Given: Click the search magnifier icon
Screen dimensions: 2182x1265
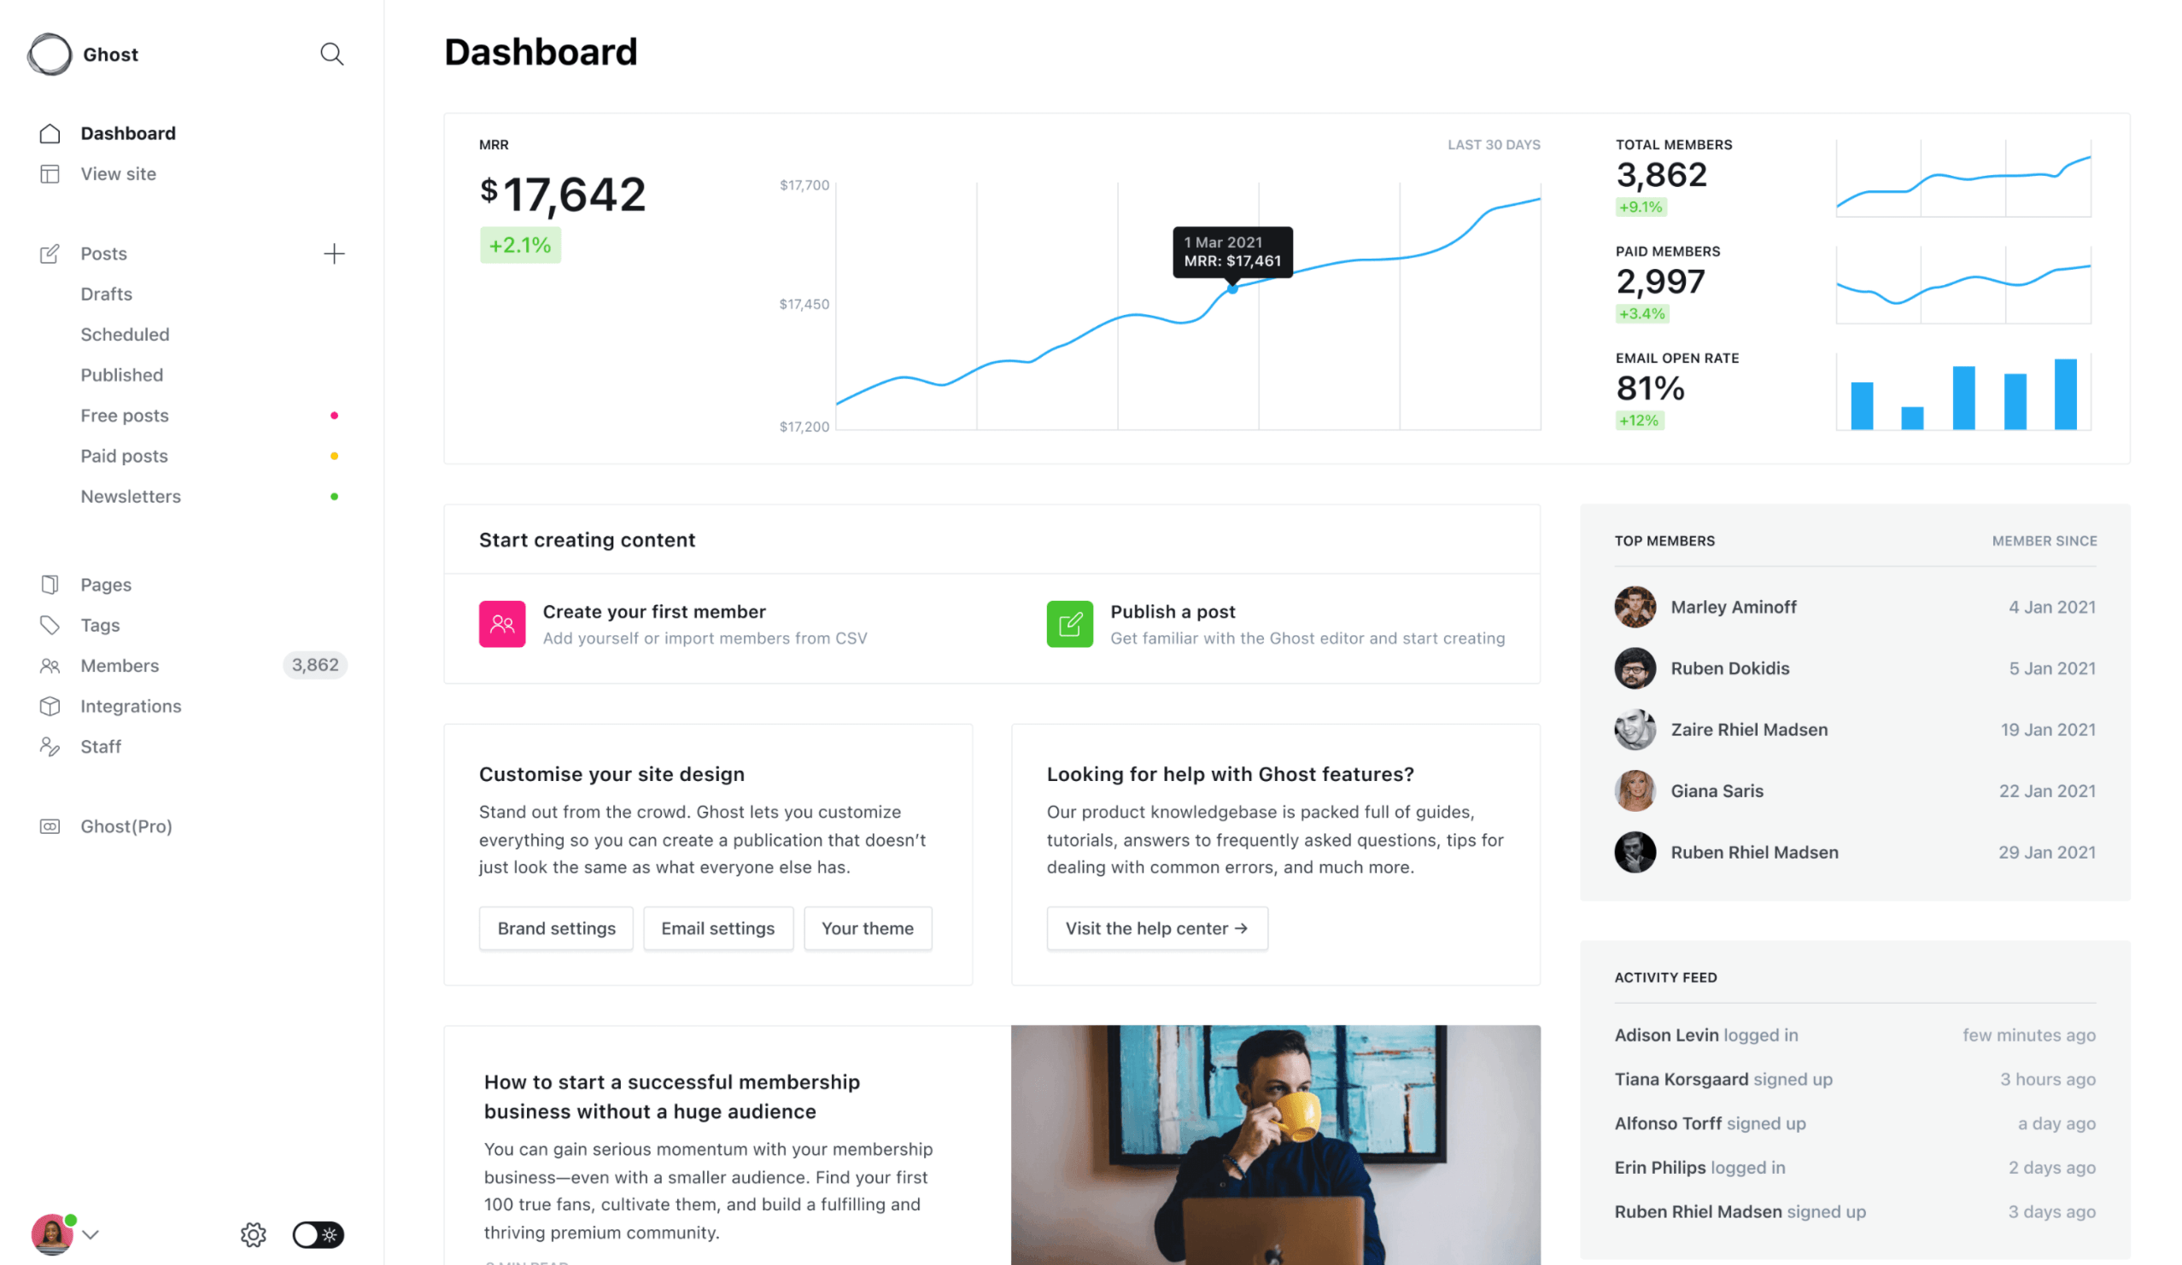Looking at the screenshot, I should tap(331, 55).
